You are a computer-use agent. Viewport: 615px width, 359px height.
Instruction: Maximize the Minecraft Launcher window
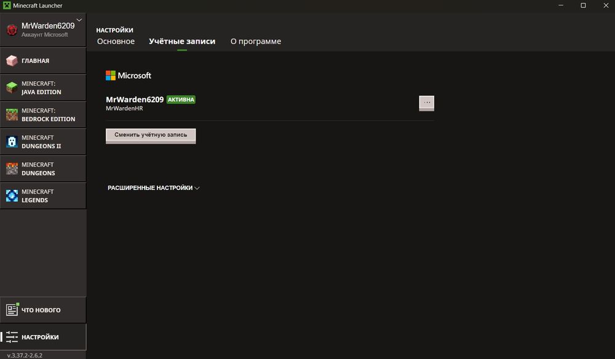coord(583,6)
